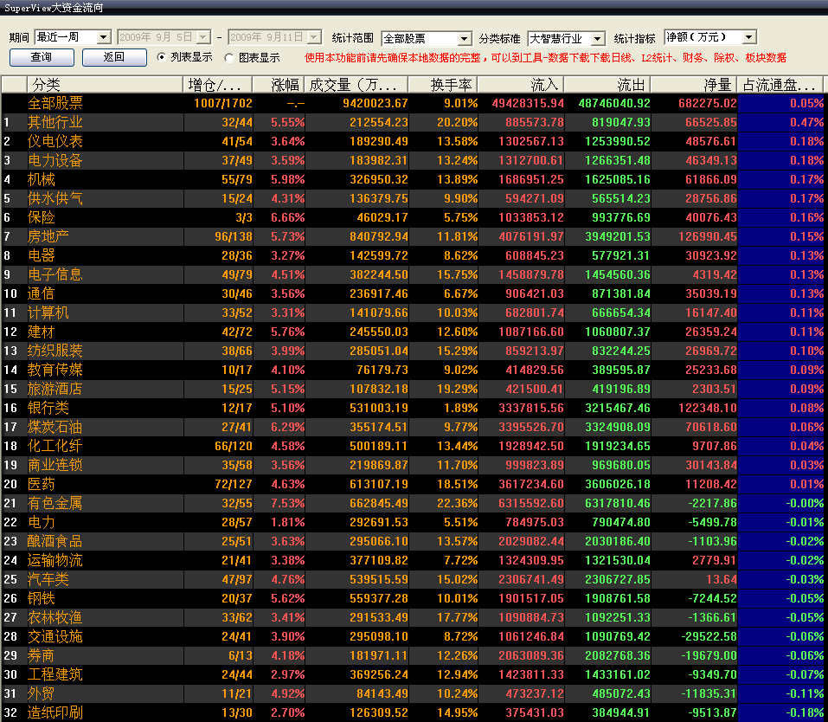Click the 流入 column header
Viewport: 828px width, 722px height.
544,85
